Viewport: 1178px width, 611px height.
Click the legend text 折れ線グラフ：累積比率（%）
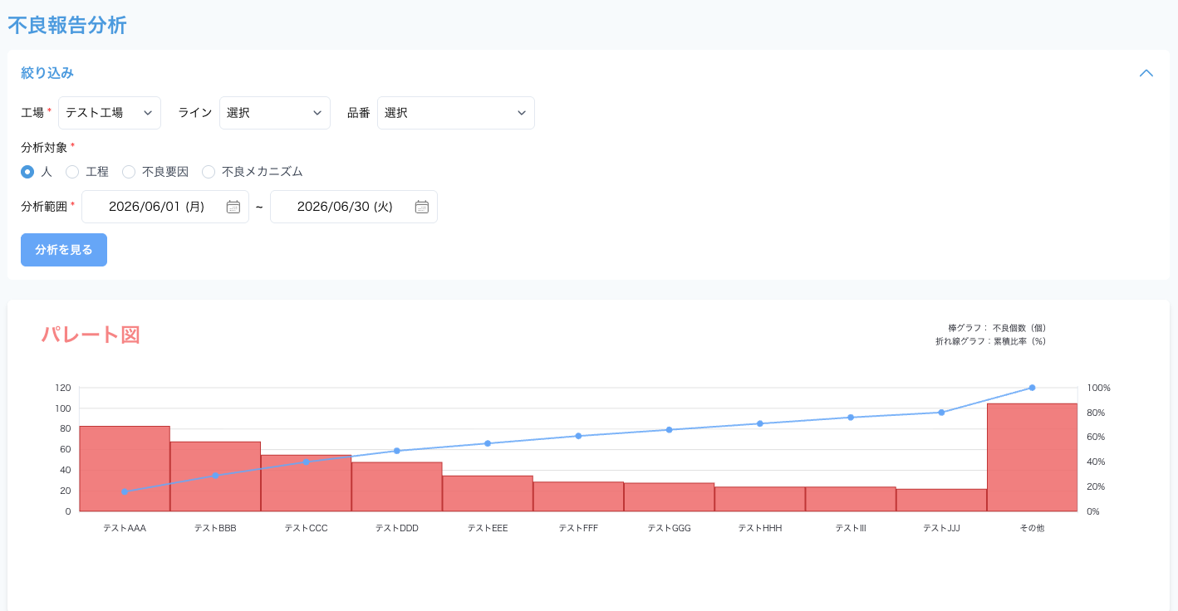(x=990, y=341)
